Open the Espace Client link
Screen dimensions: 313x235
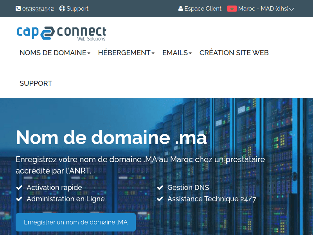pos(203,8)
